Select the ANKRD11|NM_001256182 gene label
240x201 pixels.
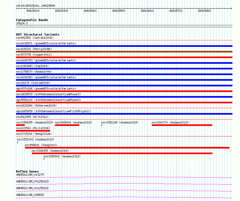point(32,188)
